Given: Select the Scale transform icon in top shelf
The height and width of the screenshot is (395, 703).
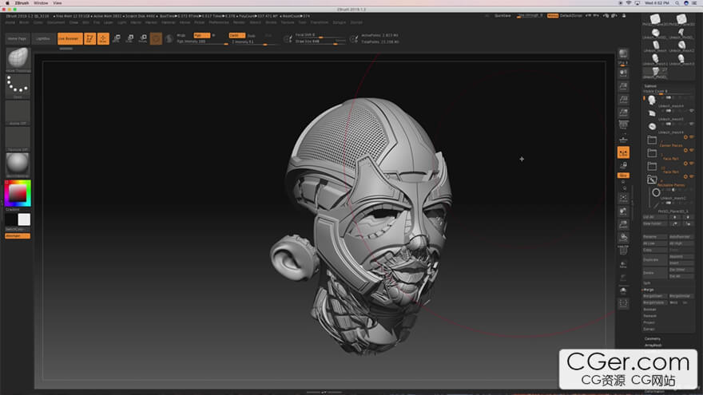Looking at the screenshot, I should point(129,38).
